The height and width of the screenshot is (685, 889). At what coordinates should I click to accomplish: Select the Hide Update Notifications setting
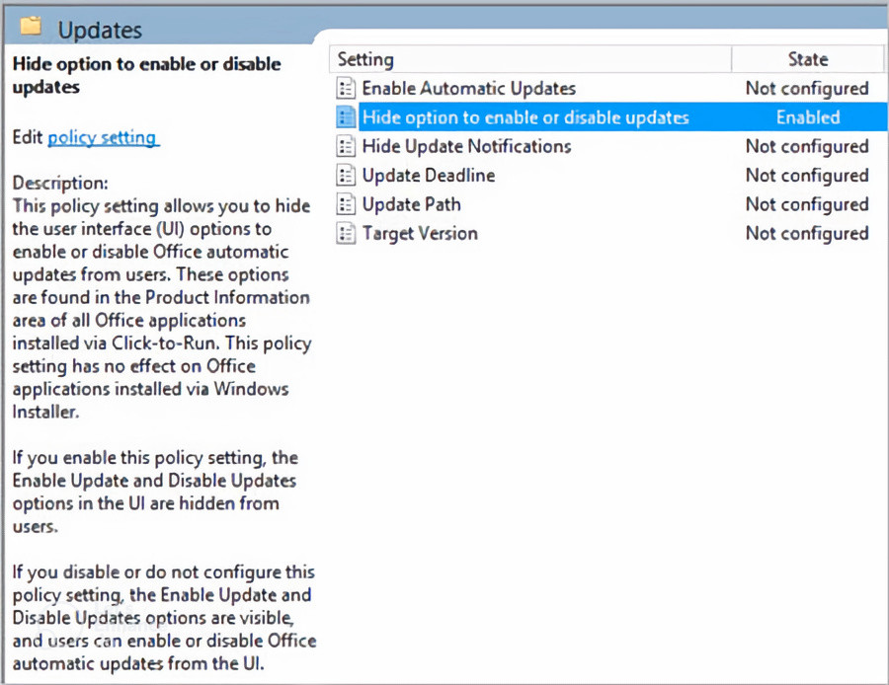pos(466,146)
